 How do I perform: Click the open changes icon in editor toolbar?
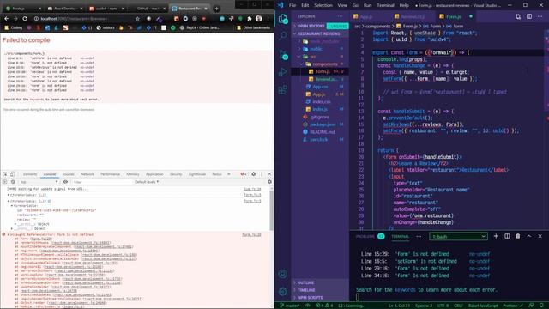518,16
